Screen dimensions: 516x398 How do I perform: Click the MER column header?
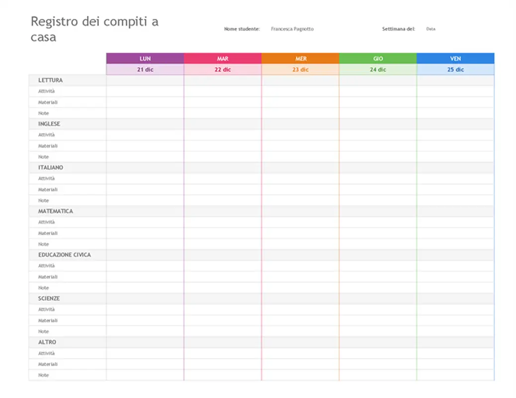click(300, 58)
